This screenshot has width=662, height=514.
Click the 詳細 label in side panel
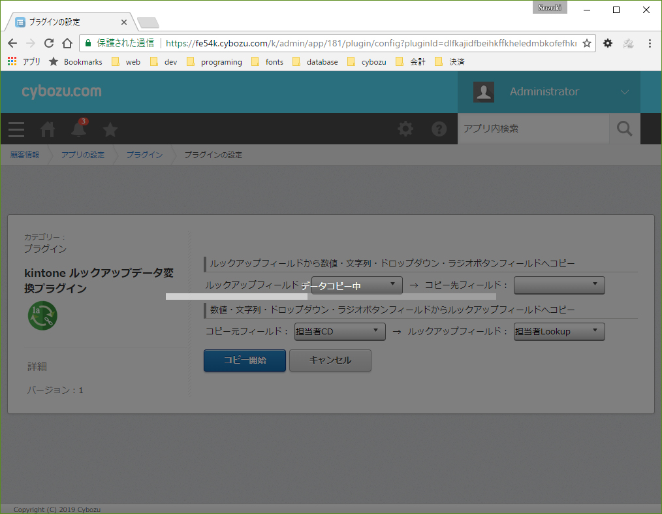click(x=37, y=366)
